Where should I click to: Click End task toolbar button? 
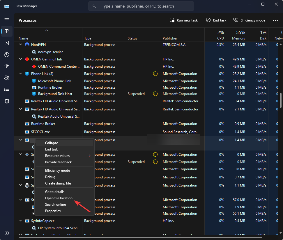[x=216, y=20]
